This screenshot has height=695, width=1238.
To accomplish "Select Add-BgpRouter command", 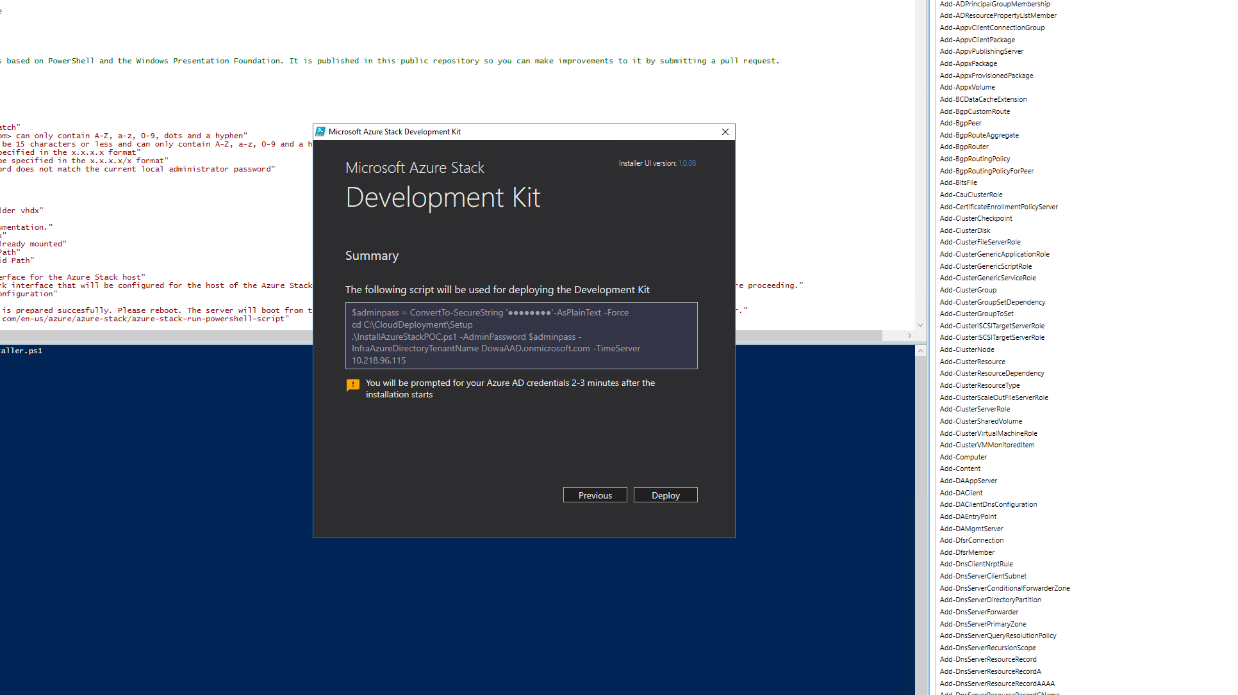I will pyautogui.click(x=964, y=147).
